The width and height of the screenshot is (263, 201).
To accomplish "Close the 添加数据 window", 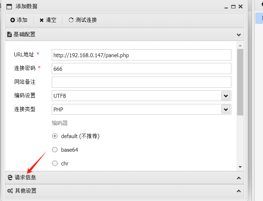I will coord(240,6).
